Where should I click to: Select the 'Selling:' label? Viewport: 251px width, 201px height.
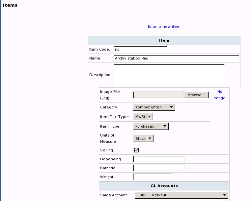tap(107, 150)
